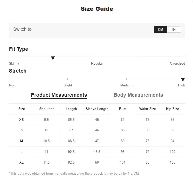The width and height of the screenshot is (193, 179).
Task: Select the S size row label
Action: (22, 130)
